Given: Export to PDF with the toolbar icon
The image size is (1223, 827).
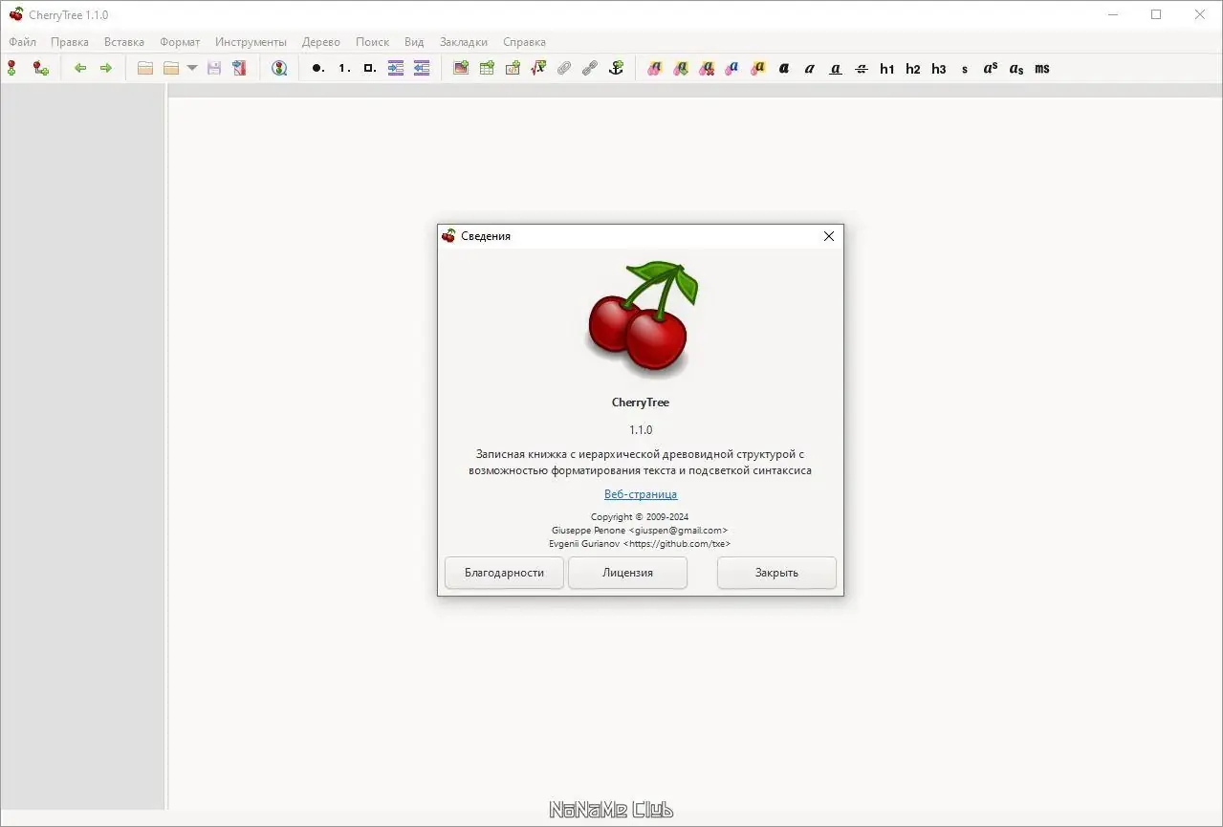Looking at the screenshot, I should [x=239, y=68].
